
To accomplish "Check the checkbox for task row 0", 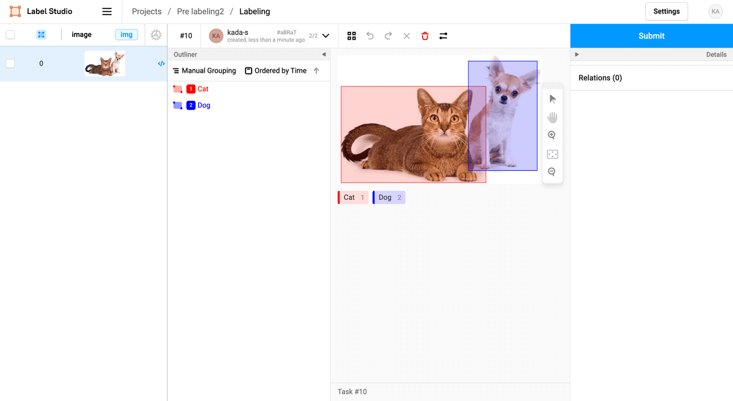I will tap(10, 63).
